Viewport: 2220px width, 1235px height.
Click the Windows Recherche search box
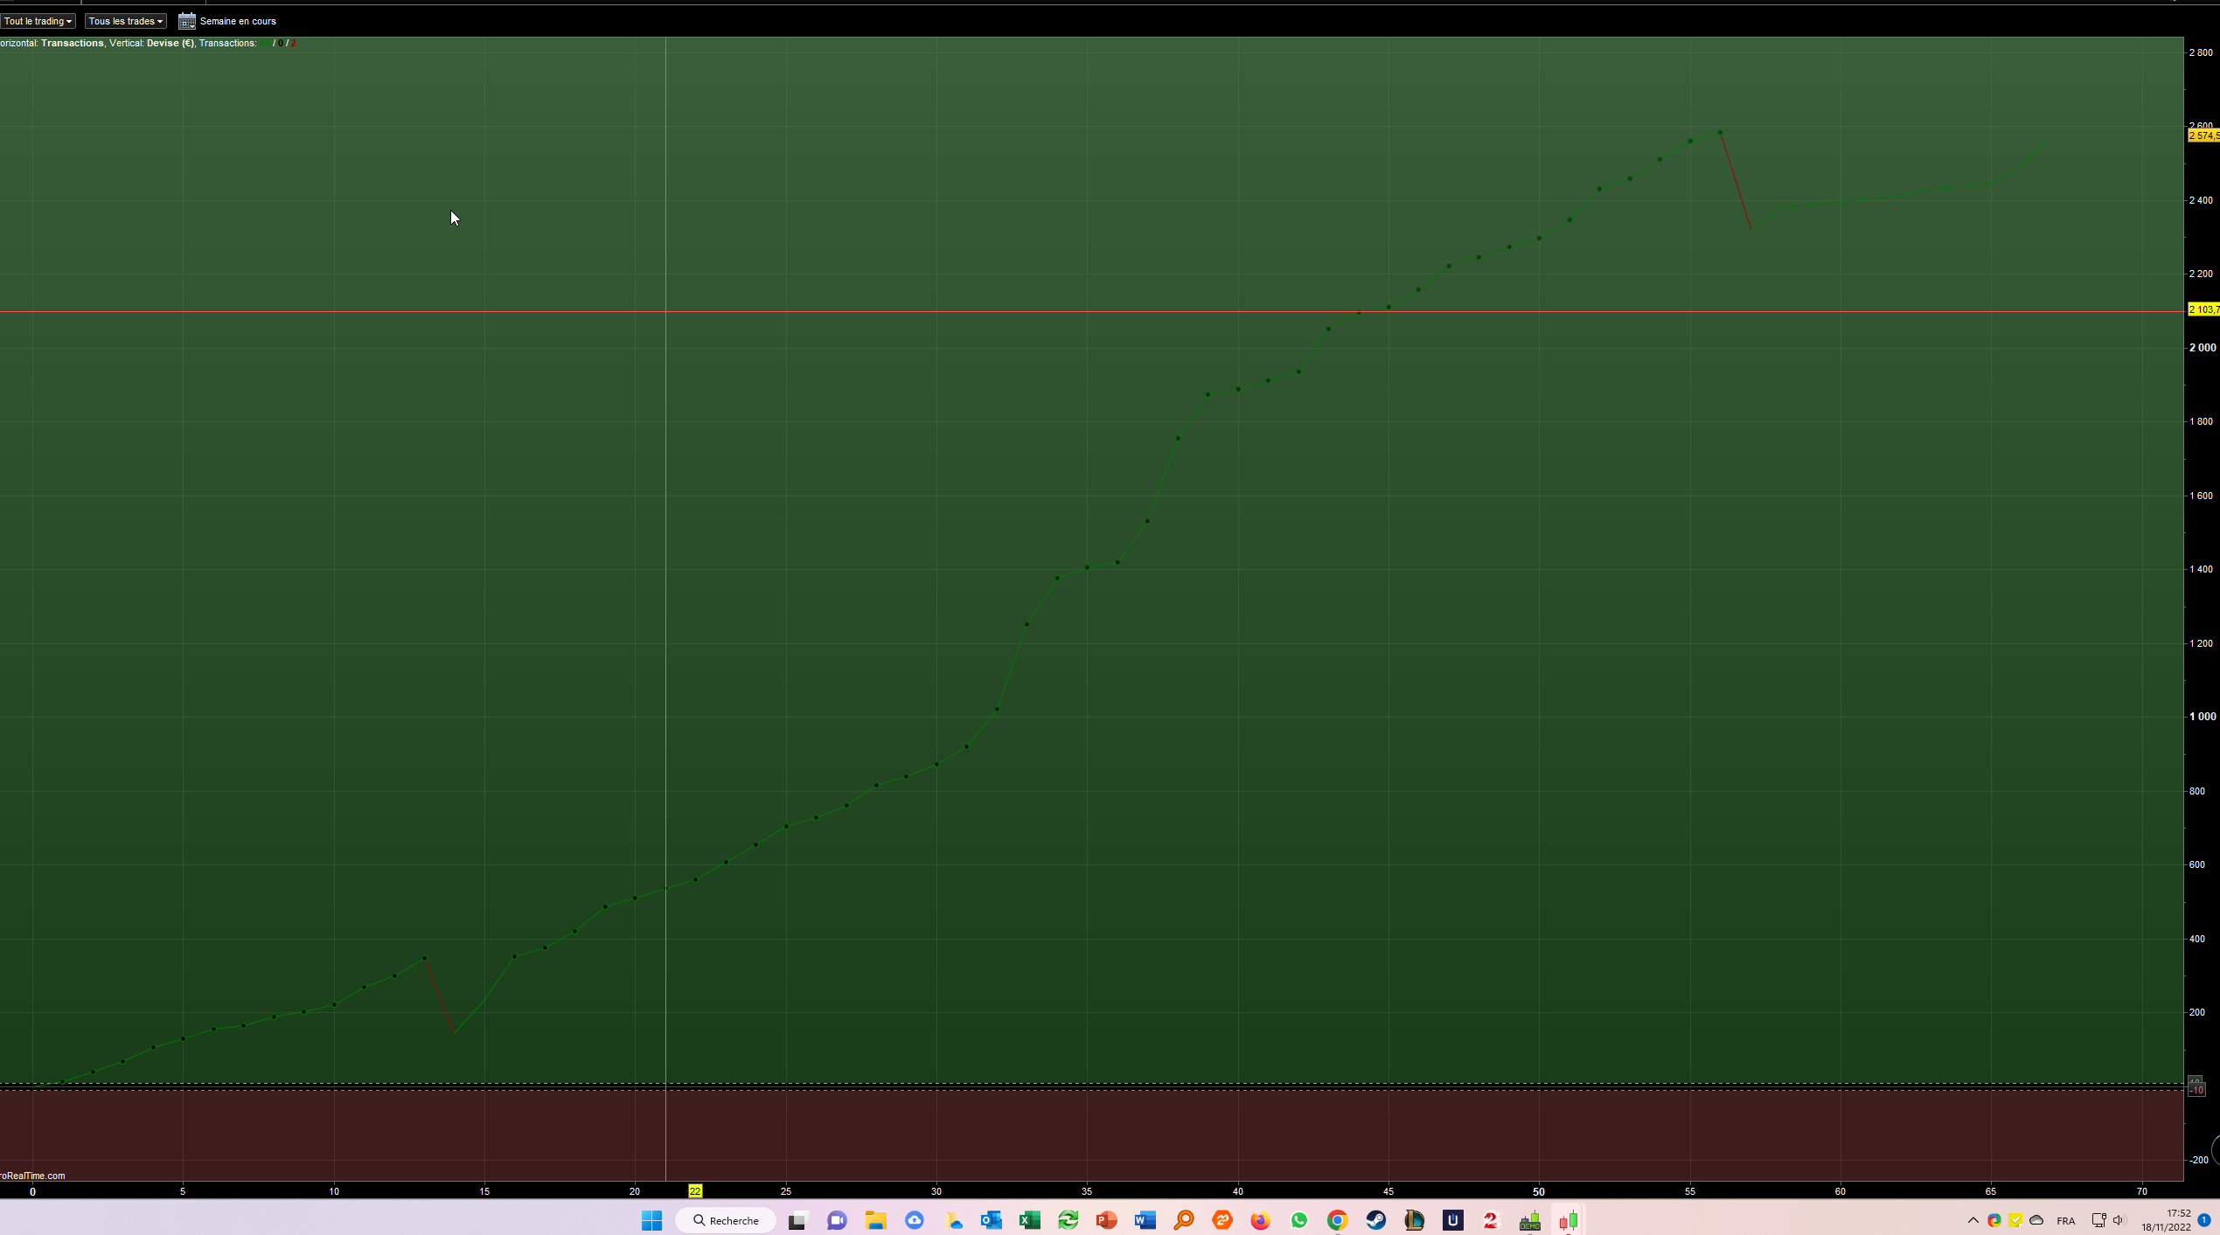pos(726,1221)
